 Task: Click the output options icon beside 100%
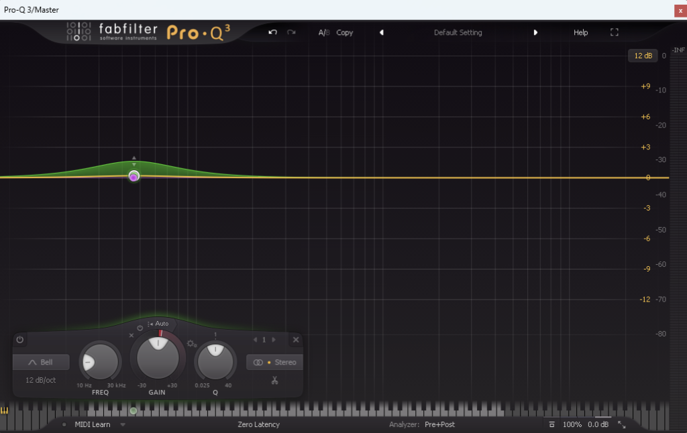[x=551, y=424]
